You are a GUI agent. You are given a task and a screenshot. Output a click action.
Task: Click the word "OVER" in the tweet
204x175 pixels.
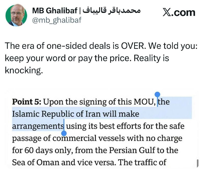click(133, 46)
